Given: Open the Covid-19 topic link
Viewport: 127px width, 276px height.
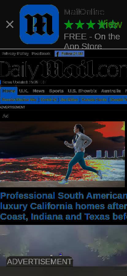Looking at the screenshot, I should [48, 99].
